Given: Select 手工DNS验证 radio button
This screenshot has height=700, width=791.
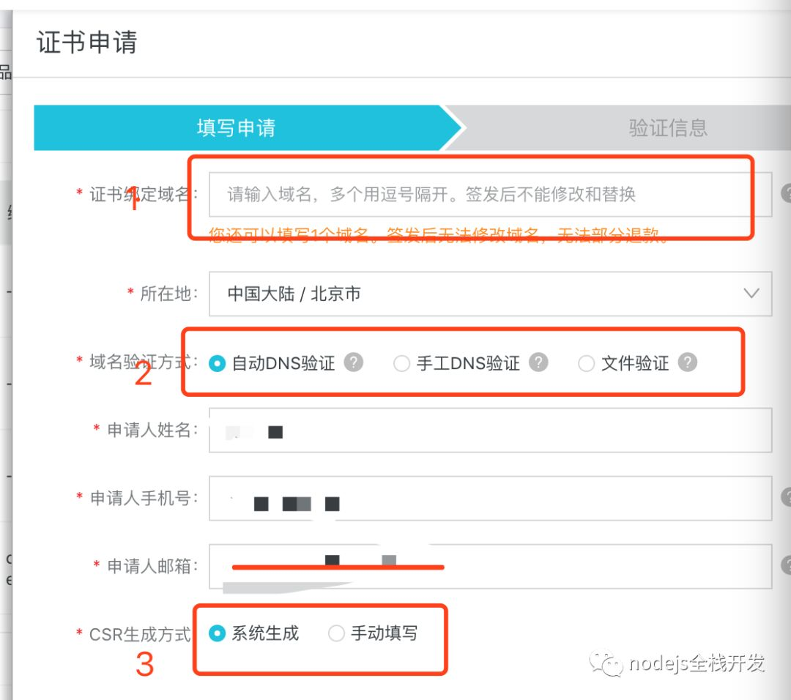Looking at the screenshot, I should (x=401, y=363).
